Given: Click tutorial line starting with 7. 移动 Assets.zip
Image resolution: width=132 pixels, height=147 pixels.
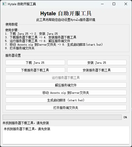Looking at the screenshot, I should tap(54, 45).
